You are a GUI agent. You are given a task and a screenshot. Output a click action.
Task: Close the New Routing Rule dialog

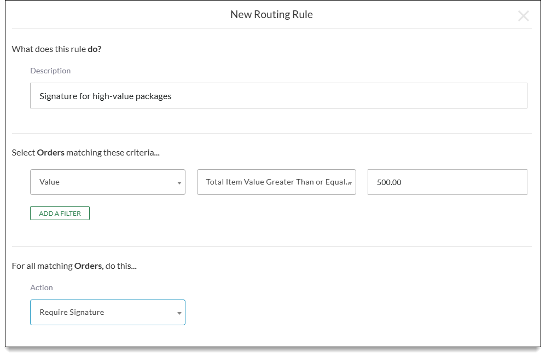point(523,16)
